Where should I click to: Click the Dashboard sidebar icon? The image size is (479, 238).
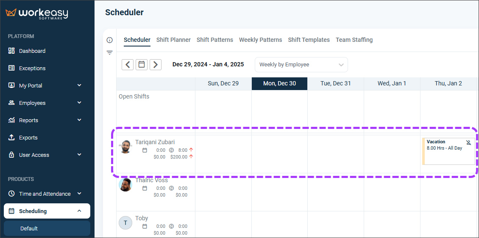click(11, 51)
